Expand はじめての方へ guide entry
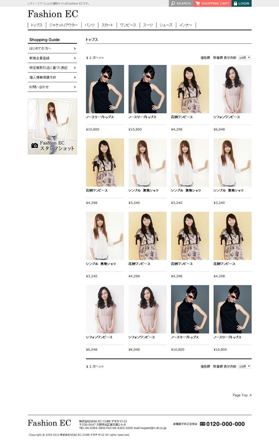 [52, 48]
